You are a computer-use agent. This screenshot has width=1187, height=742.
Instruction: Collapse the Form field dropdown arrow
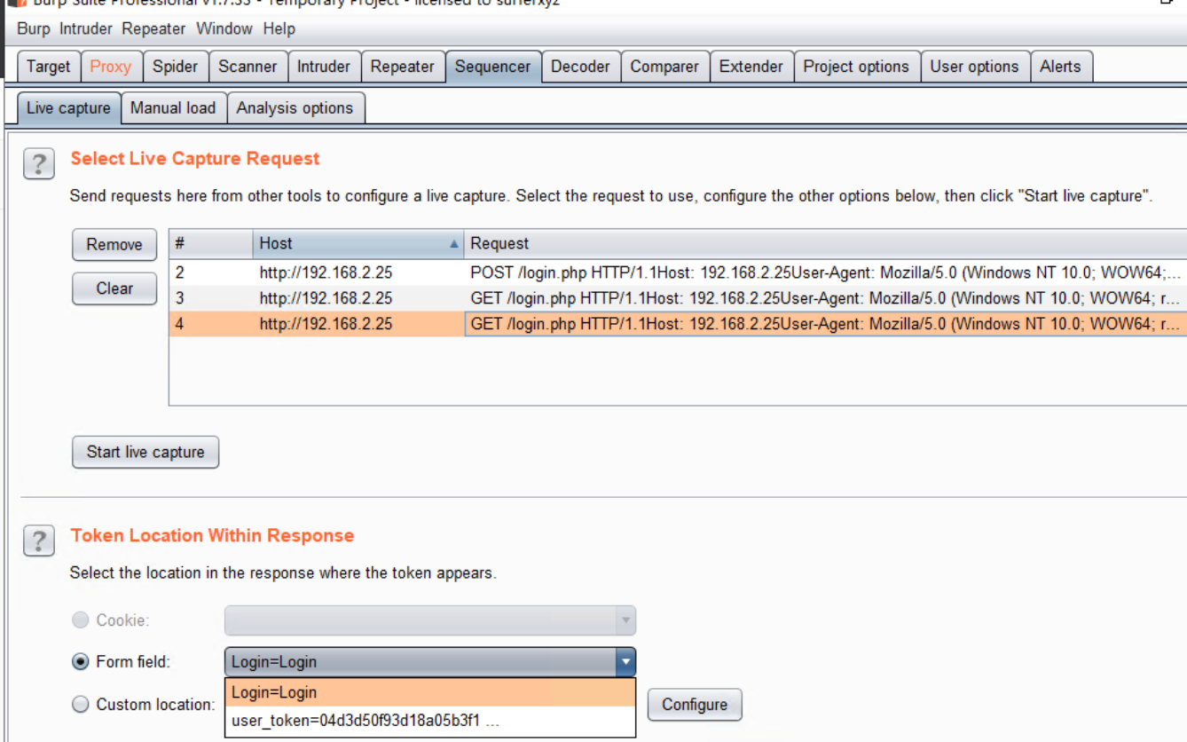click(x=625, y=662)
